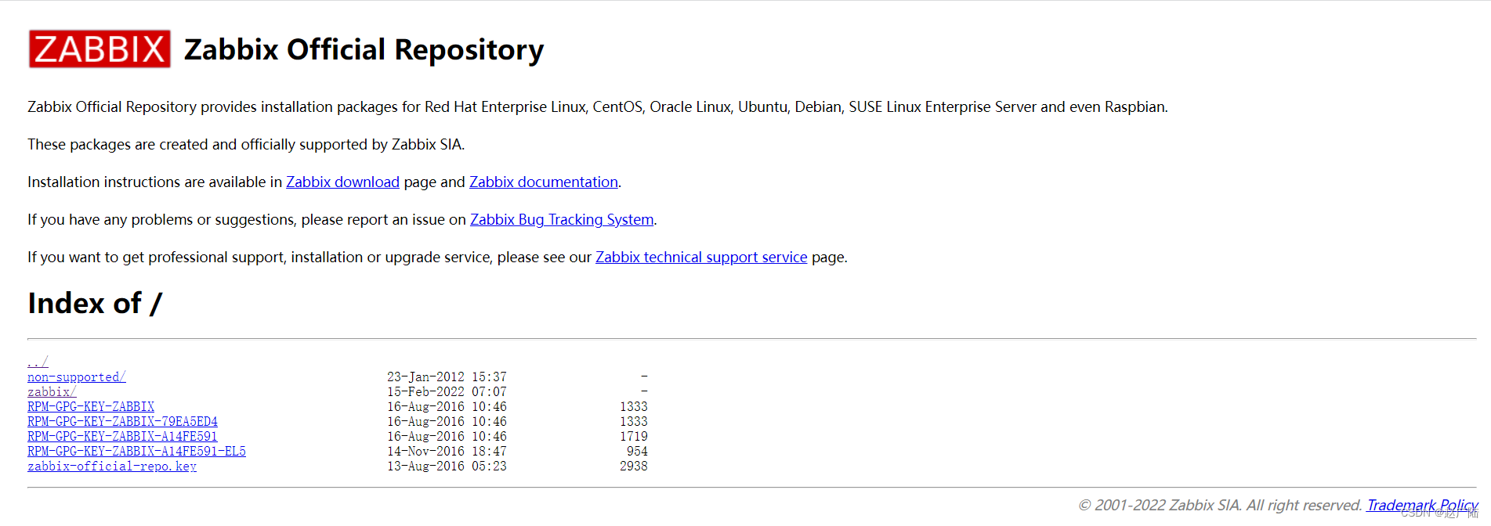This screenshot has height=526, width=1491.
Task: Click the "Index of /" heading
Action: tap(95, 304)
